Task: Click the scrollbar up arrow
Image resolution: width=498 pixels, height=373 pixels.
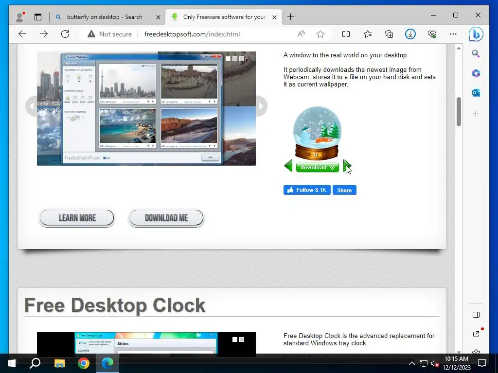Action: click(459, 48)
